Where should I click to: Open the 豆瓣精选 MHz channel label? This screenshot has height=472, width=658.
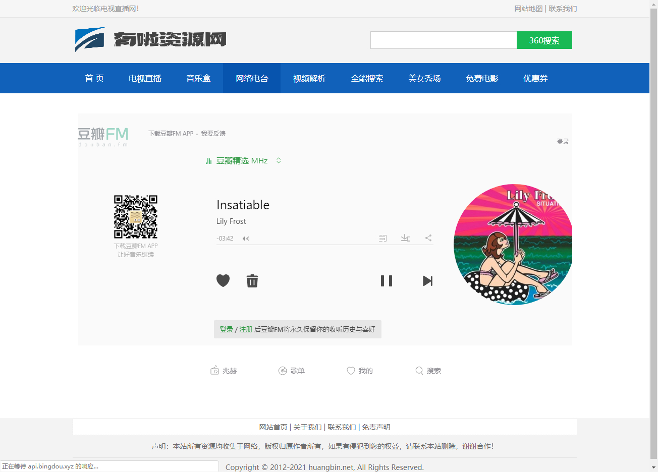click(x=242, y=161)
